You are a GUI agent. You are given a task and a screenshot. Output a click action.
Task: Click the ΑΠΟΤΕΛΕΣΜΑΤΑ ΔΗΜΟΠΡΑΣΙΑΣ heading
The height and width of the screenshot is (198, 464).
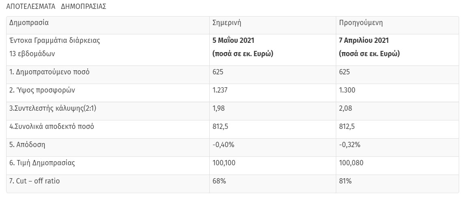click(57, 7)
